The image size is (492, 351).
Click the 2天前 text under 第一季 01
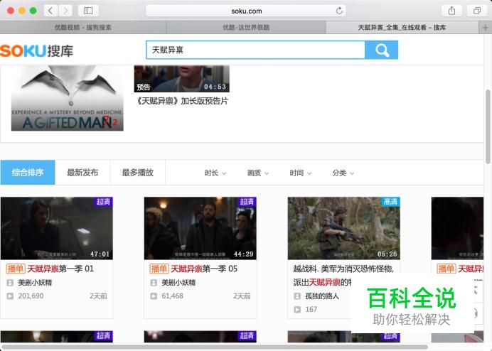(x=98, y=296)
